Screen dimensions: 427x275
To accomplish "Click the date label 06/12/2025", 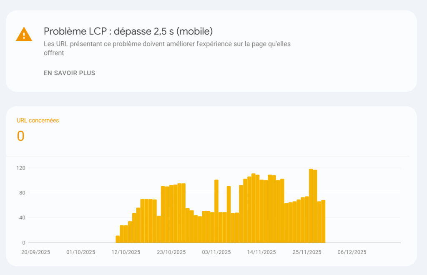I will tap(351, 252).
